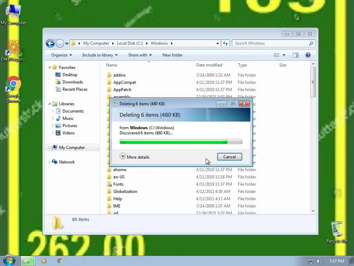Sort by Type column header
Screen dimensions: 354x266
pos(256,65)
